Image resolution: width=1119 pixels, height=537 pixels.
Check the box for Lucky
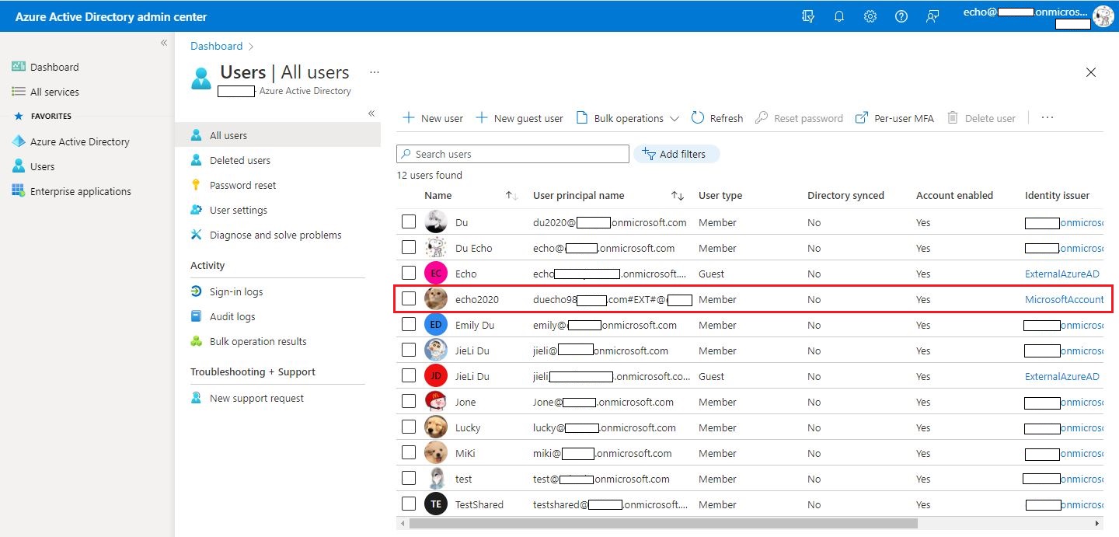(409, 427)
